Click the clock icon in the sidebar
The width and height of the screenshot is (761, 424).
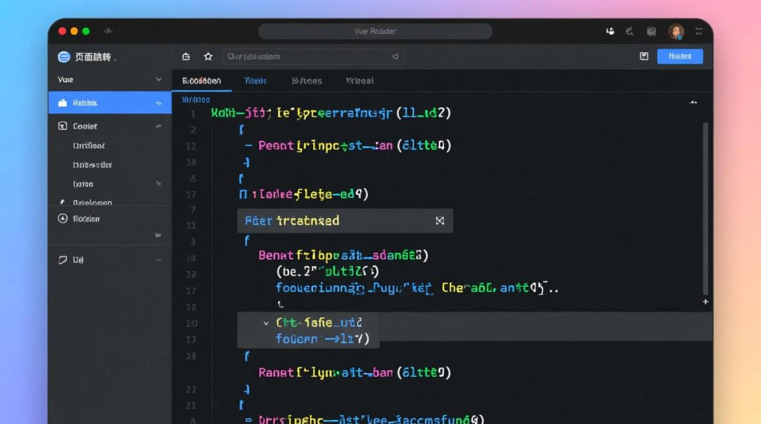pyautogui.click(x=63, y=218)
